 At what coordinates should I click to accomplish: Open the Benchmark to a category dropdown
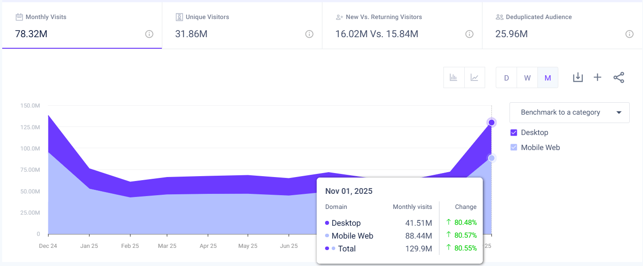tap(569, 112)
